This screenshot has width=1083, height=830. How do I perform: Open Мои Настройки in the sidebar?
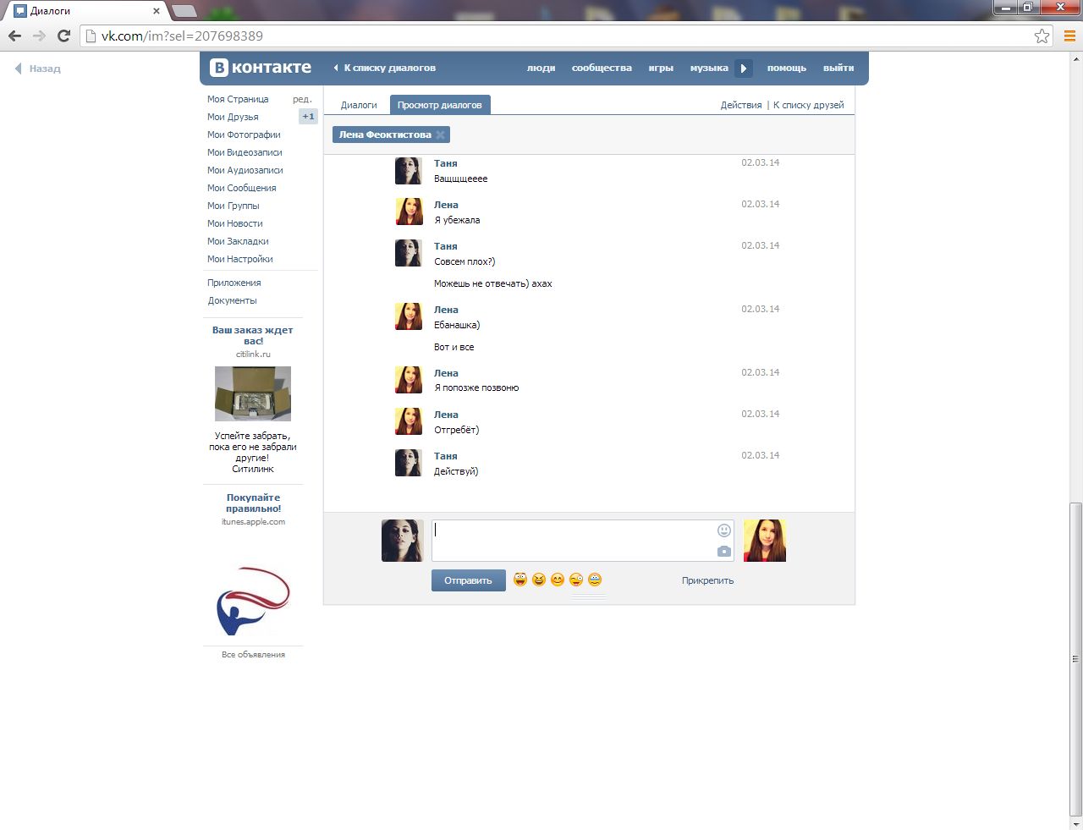(x=240, y=259)
